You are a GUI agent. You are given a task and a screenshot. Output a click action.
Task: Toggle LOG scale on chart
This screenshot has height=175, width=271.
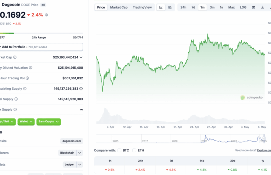243,7
